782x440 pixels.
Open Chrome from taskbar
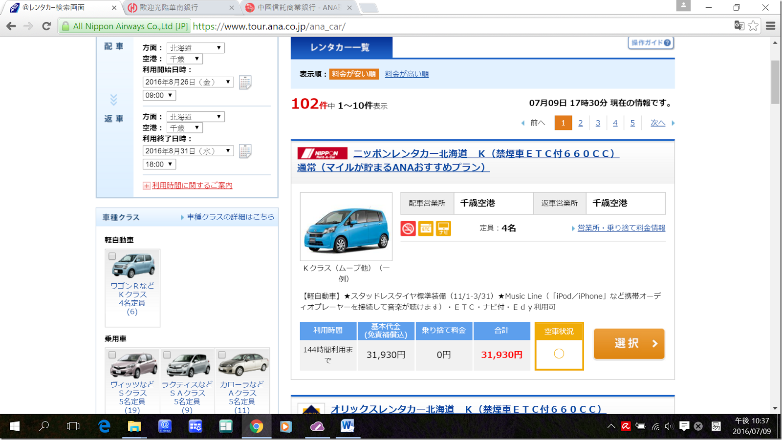click(x=256, y=426)
